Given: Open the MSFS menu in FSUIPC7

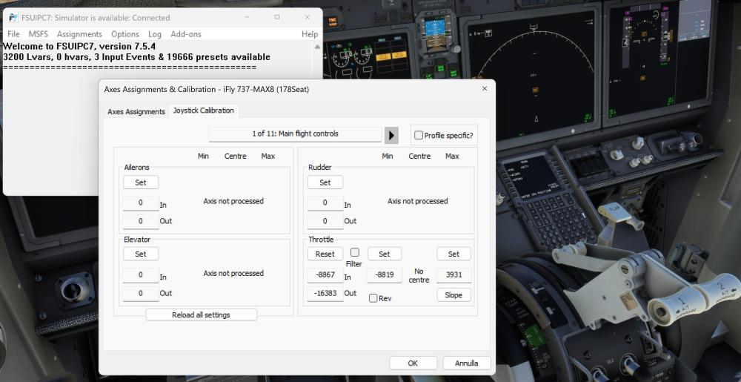Looking at the screenshot, I should (x=39, y=34).
